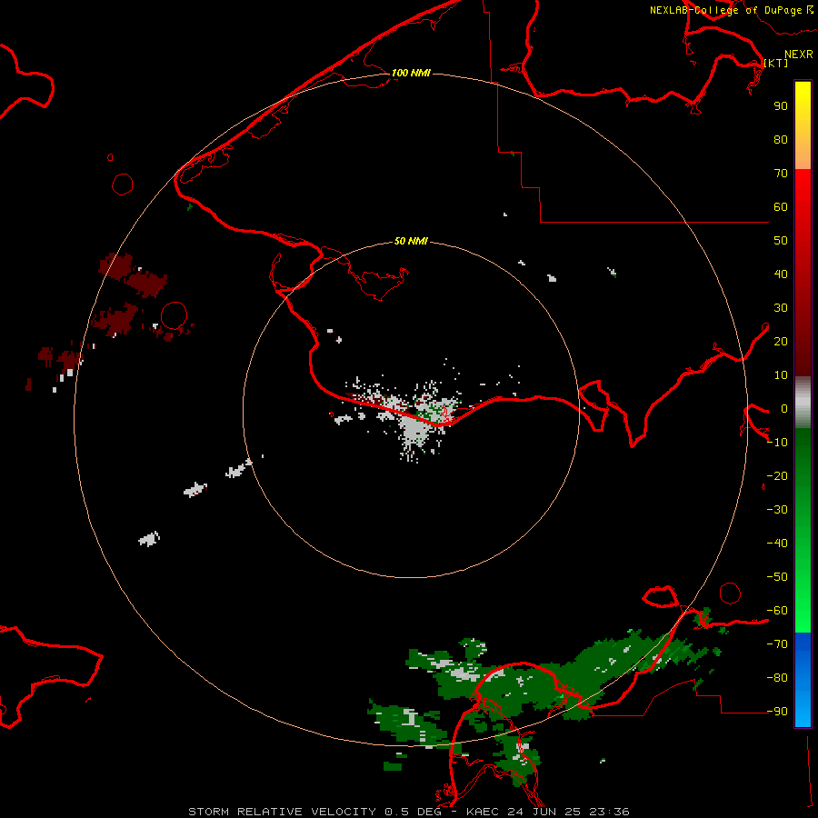
Task: Click the "NEXLAB-College of DuPage" credit text
Action: point(726,10)
